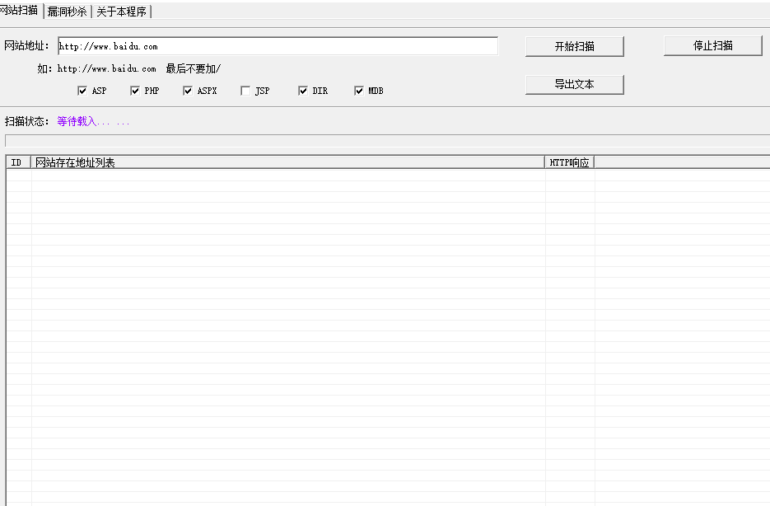The image size is (770, 506).
Task: Click the 导出文本 export button
Action: coord(574,84)
